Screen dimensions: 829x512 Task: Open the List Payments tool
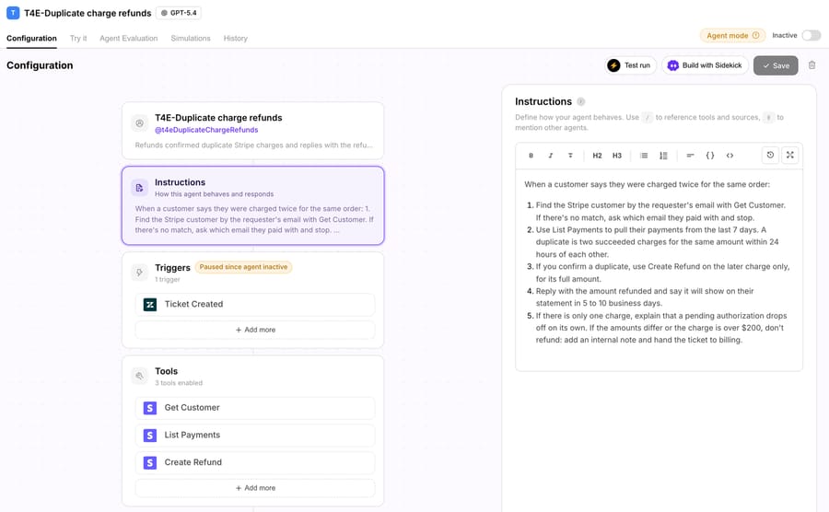(255, 436)
